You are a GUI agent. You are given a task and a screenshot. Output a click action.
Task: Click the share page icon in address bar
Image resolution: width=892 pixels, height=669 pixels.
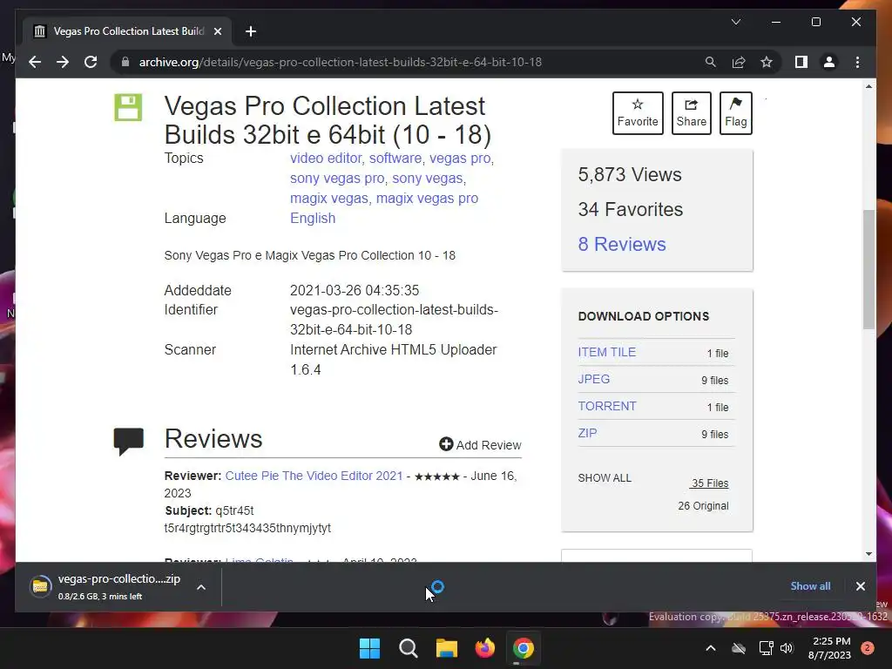pos(739,62)
